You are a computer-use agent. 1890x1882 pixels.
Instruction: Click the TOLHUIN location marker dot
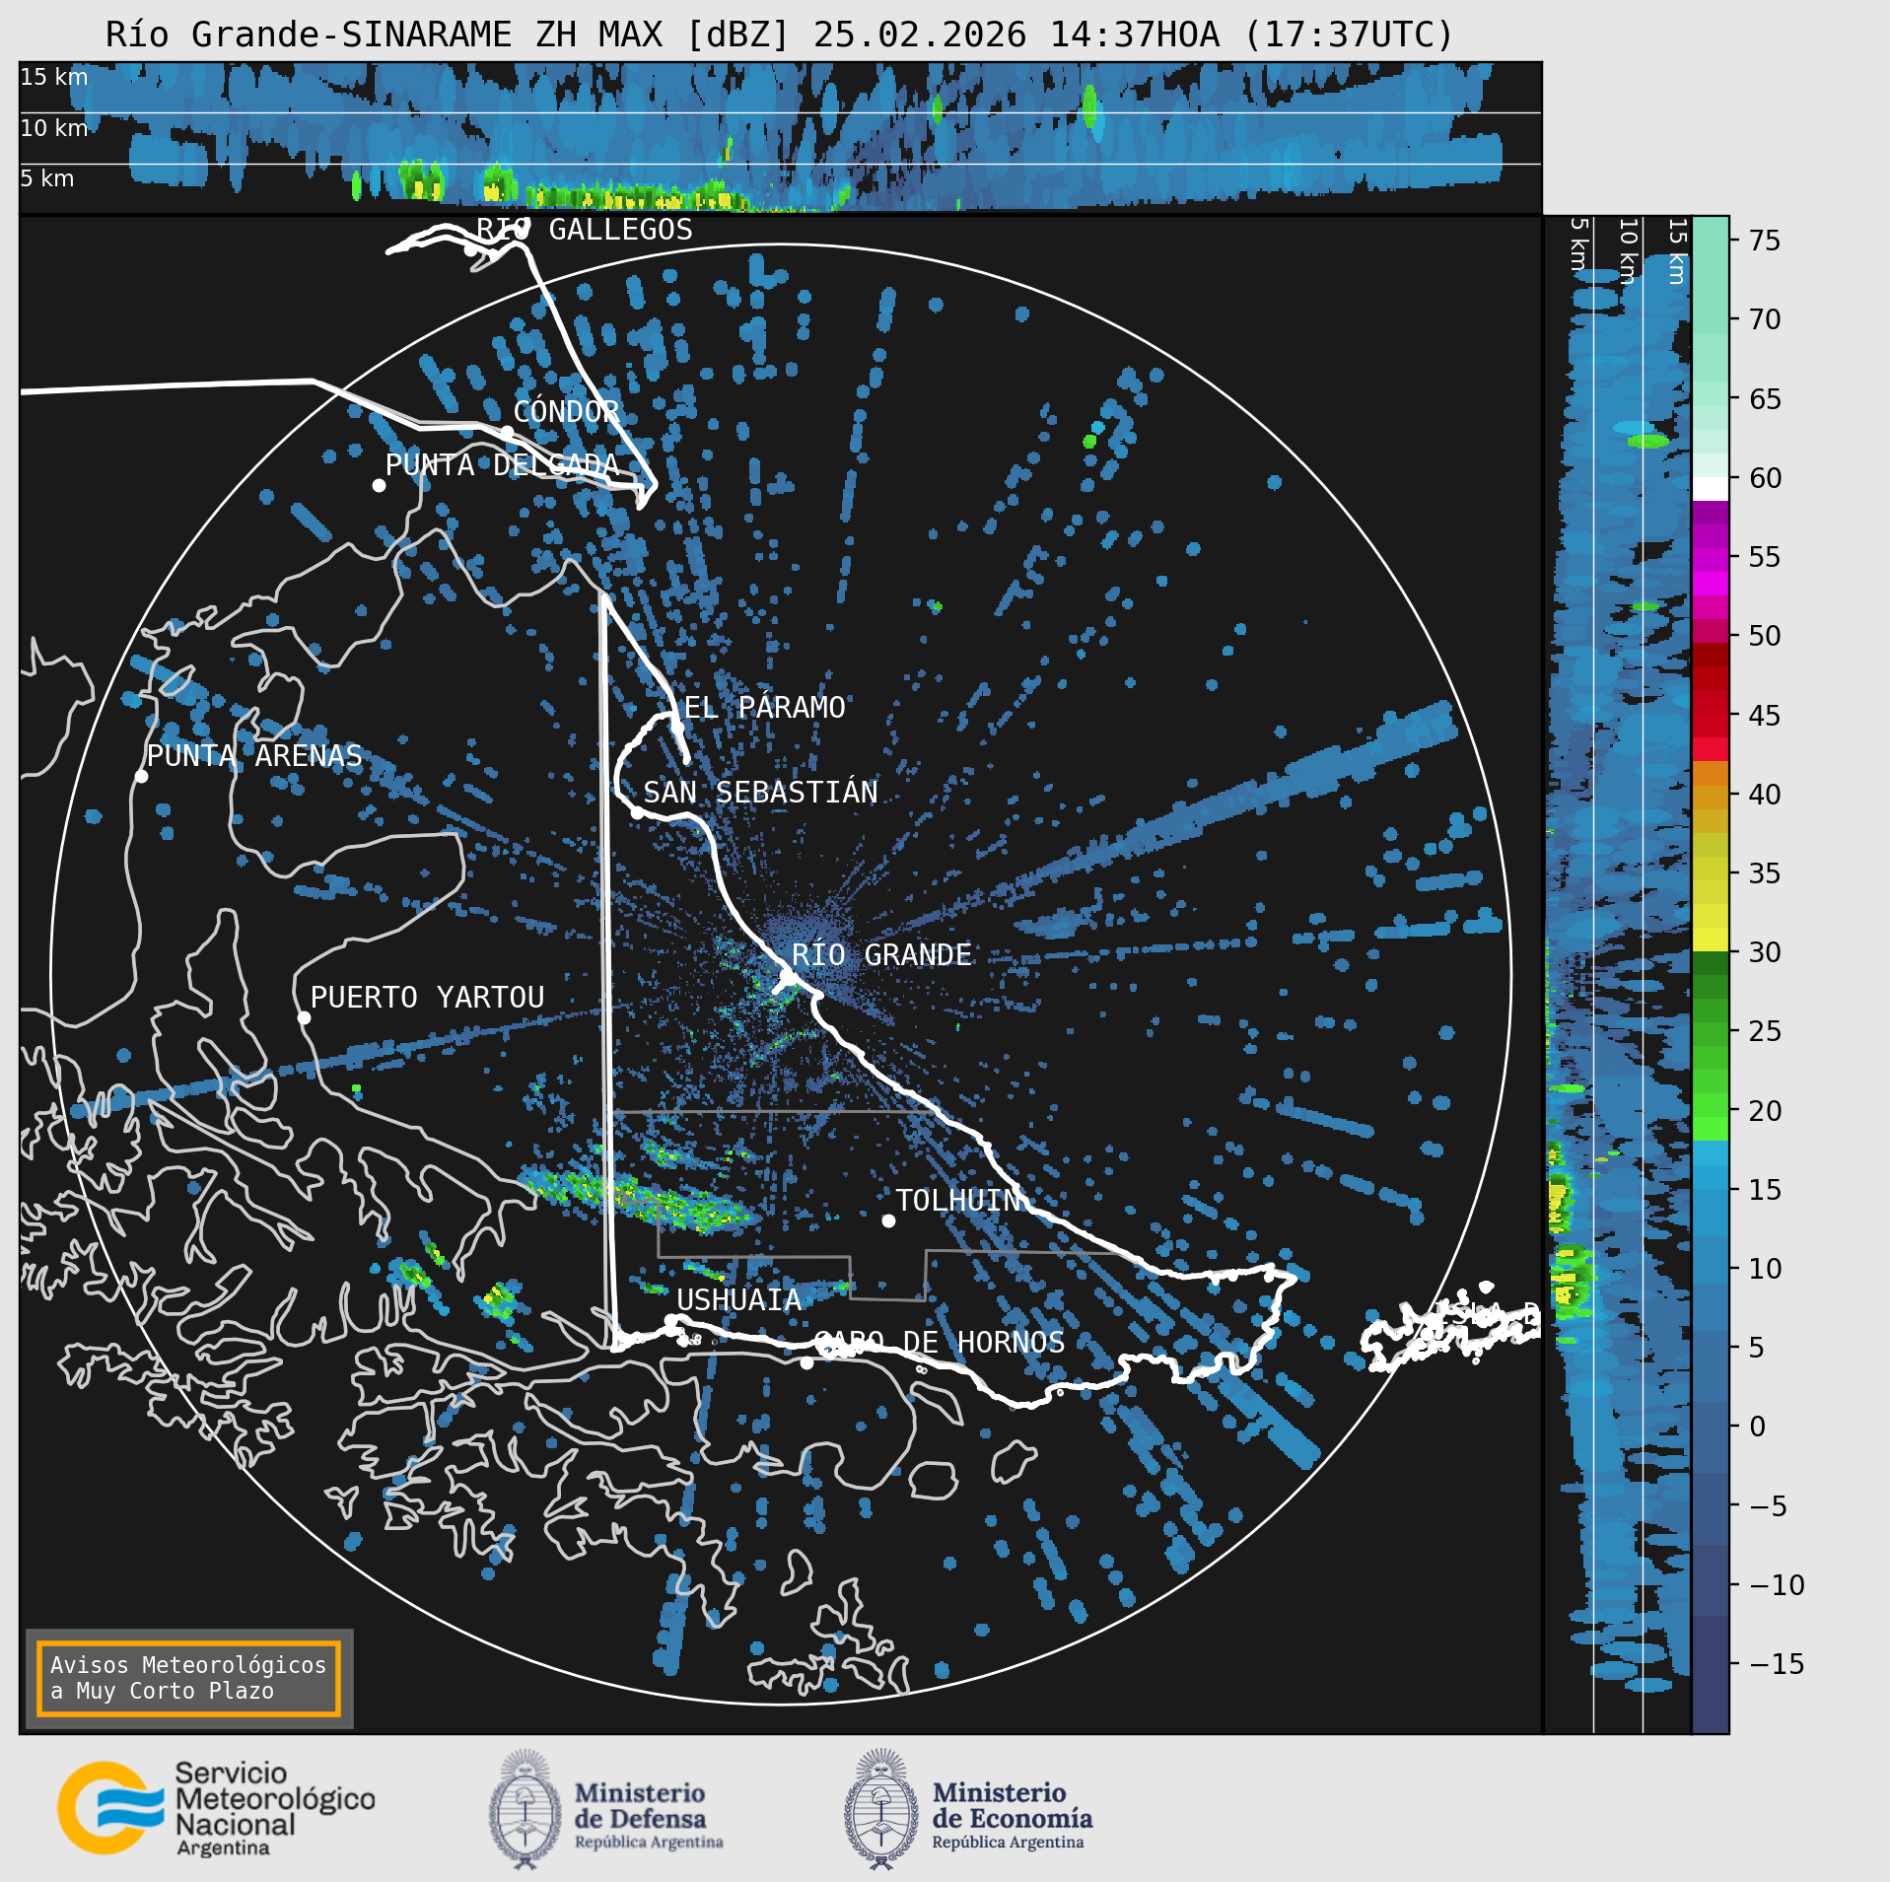[888, 1220]
